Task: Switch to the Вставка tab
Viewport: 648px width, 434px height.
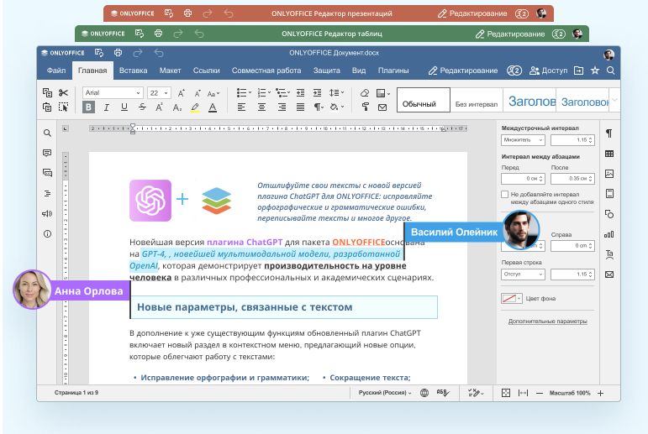Action: (x=133, y=71)
